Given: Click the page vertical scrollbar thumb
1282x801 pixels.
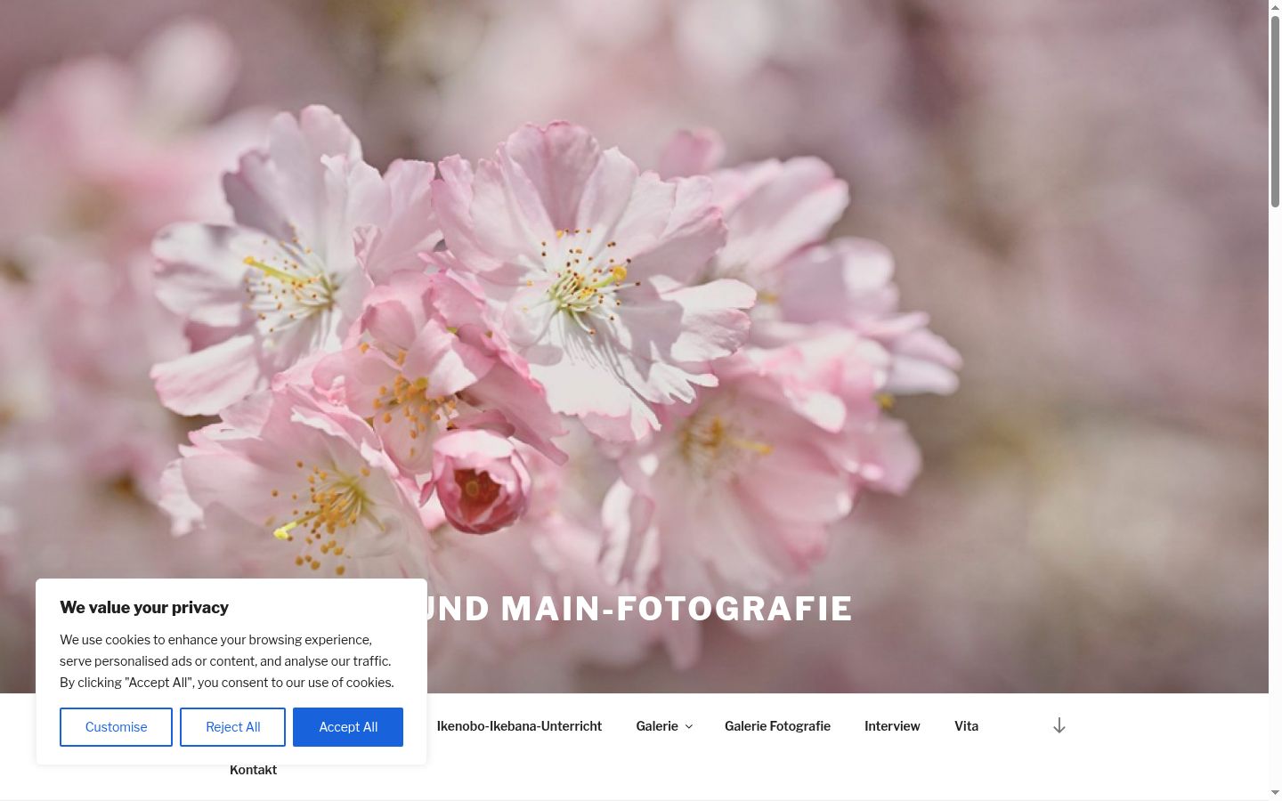Looking at the screenshot, I should tap(1275, 111).
